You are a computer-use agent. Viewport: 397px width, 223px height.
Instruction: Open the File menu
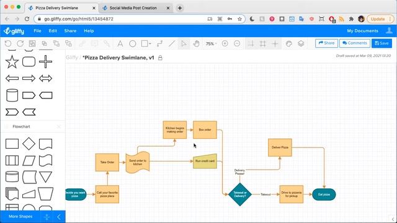click(x=37, y=31)
